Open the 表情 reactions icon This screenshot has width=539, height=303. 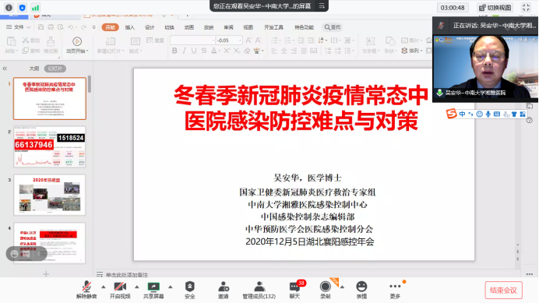361,290
